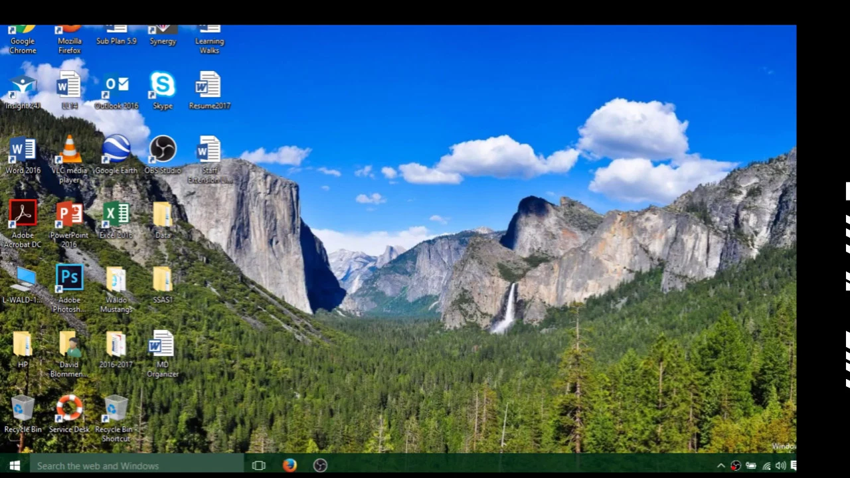Open the Excel 2016 desktop shortcut
850x478 pixels.
[116, 220]
